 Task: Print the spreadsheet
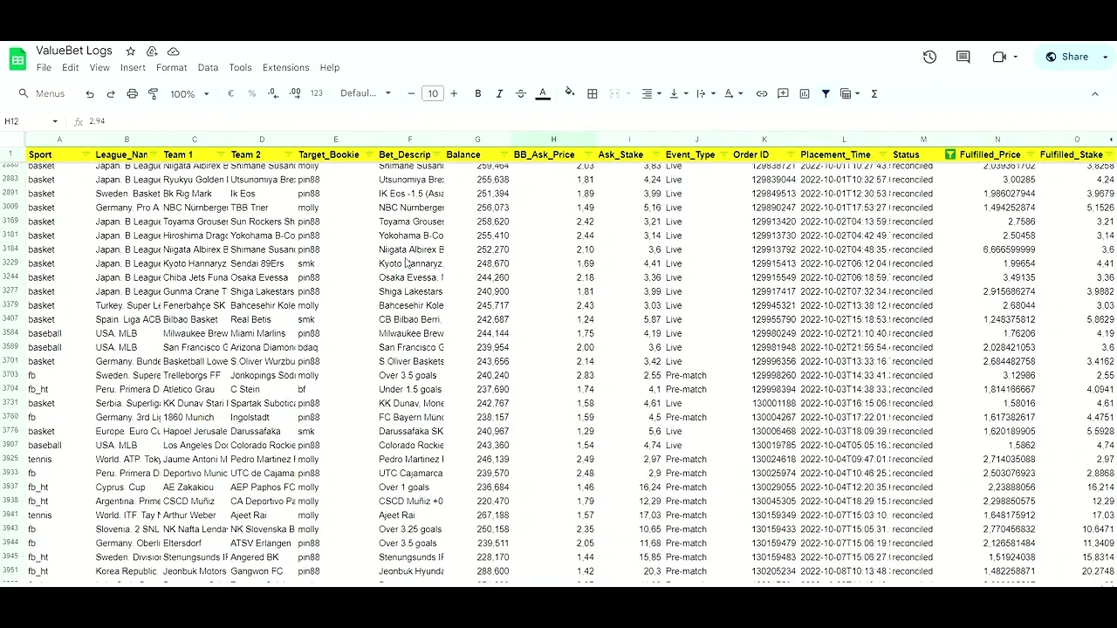[132, 93]
